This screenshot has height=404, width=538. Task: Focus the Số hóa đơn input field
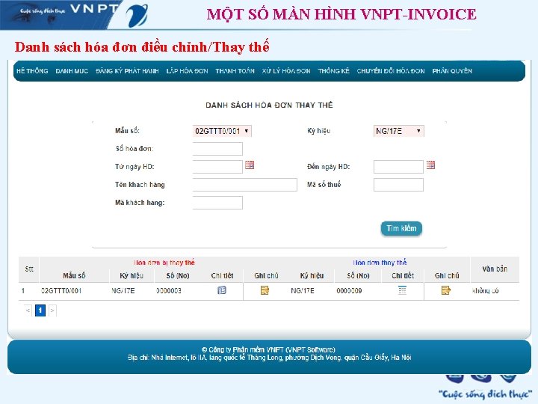pos(217,149)
